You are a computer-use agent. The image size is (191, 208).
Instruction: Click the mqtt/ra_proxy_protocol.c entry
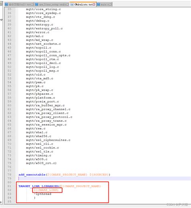(49, 117)
